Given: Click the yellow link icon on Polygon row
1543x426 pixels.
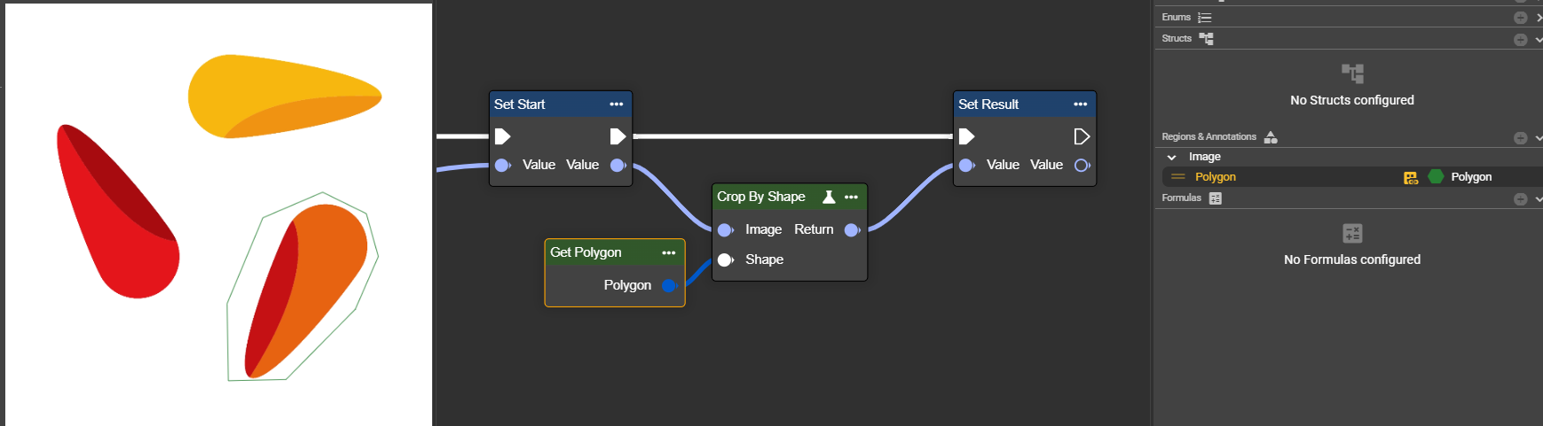Looking at the screenshot, I should pyautogui.click(x=1411, y=177).
